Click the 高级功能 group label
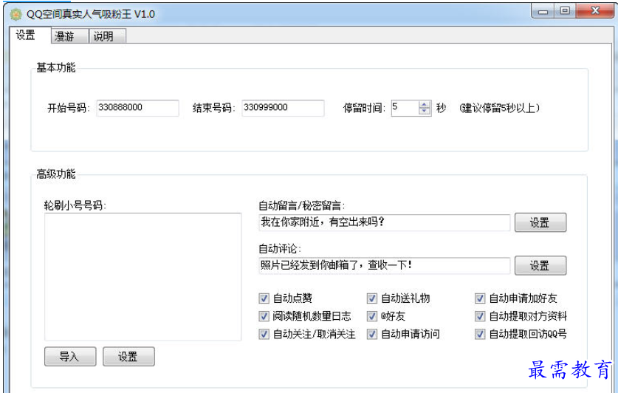618x393 pixels. point(56,174)
